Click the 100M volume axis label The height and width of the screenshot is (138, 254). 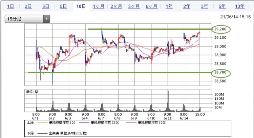pos(219,103)
